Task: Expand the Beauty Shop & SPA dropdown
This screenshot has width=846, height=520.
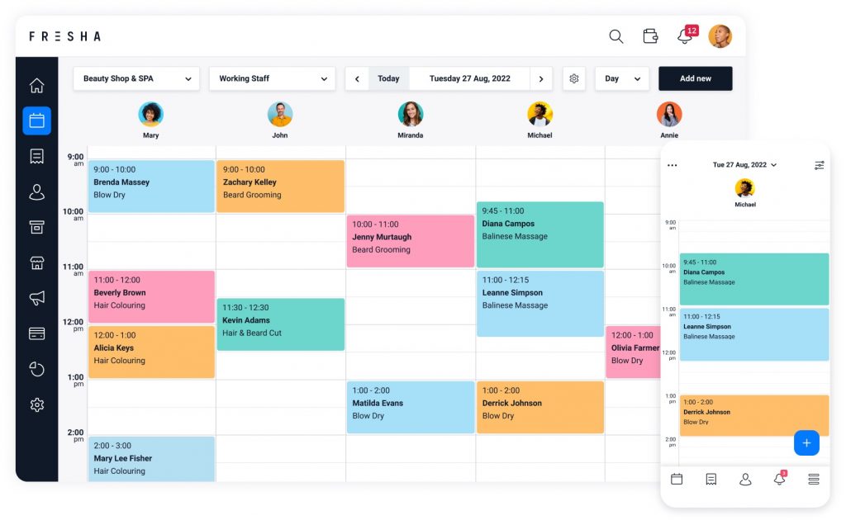Action: point(136,78)
